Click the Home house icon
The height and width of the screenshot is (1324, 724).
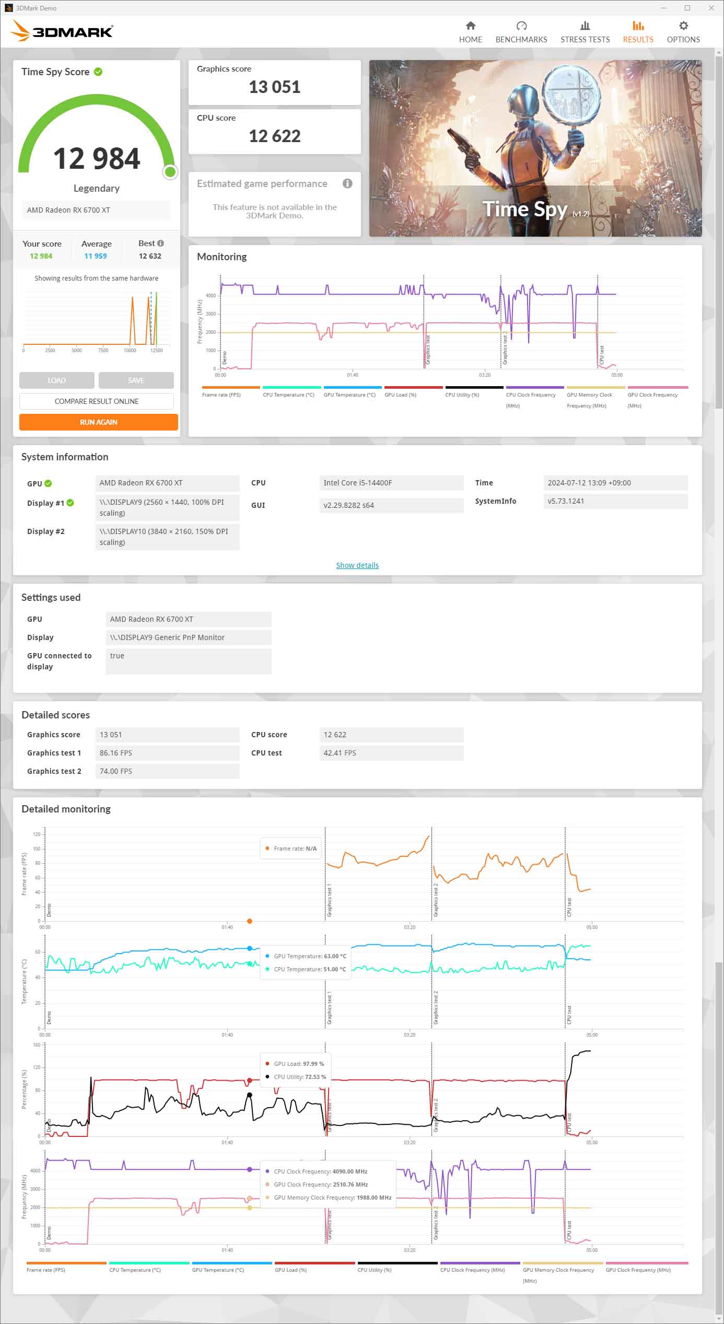(x=471, y=26)
